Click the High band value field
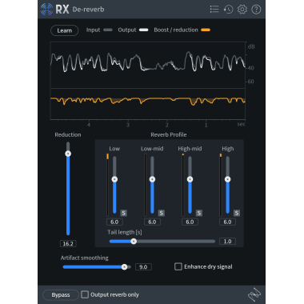The height and width of the screenshot is (304, 304). [227, 222]
